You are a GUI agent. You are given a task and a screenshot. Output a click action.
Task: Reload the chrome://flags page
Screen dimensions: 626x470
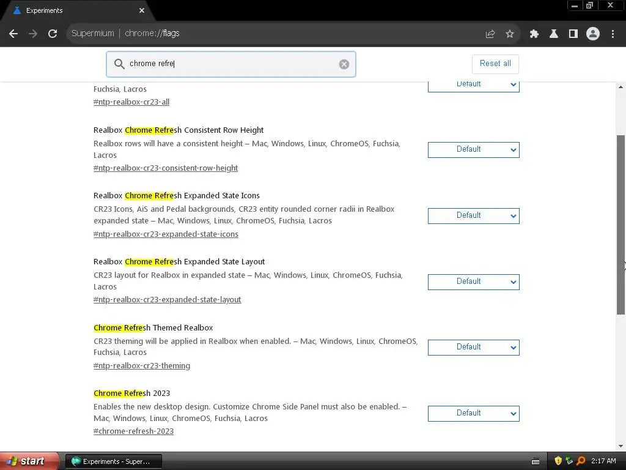click(53, 34)
